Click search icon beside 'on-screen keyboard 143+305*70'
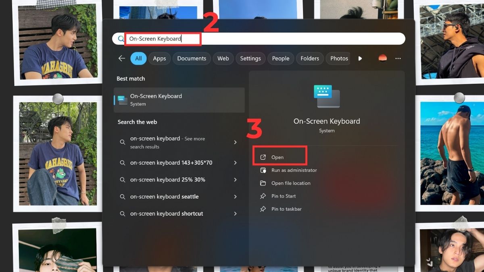The height and width of the screenshot is (272, 484). [122, 163]
